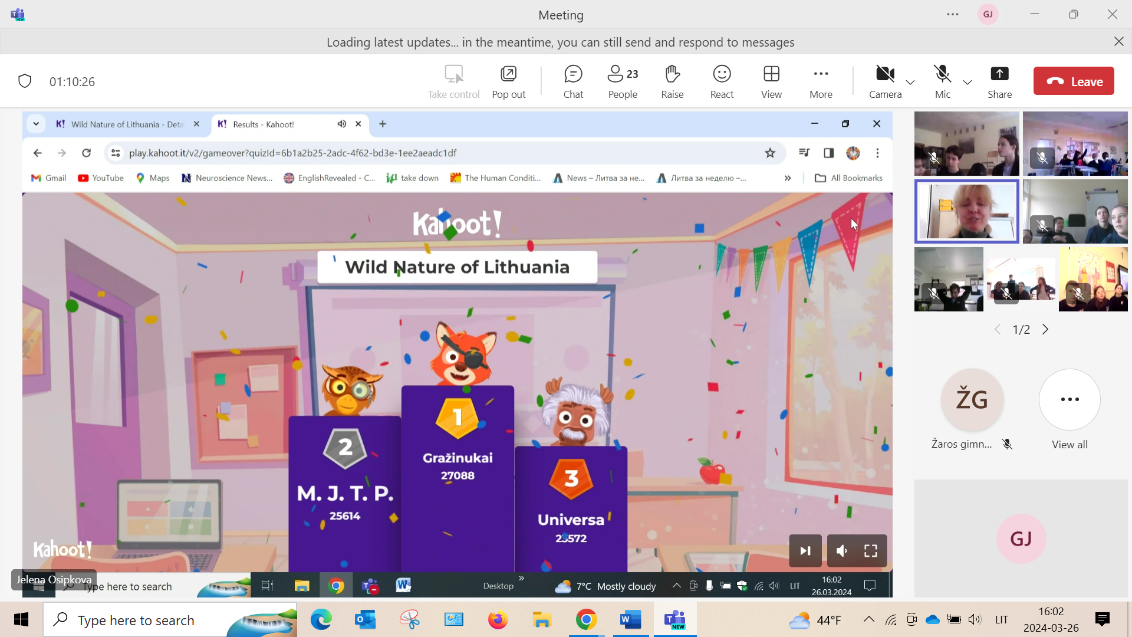This screenshot has width=1132, height=637.
Task: Raise your hand in the meeting
Action: pyautogui.click(x=672, y=81)
